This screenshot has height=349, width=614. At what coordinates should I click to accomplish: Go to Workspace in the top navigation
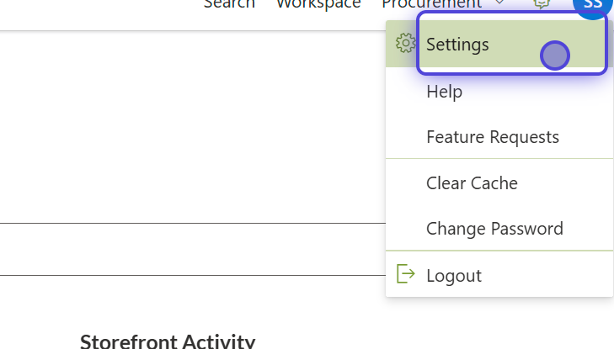pyautogui.click(x=318, y=4)
